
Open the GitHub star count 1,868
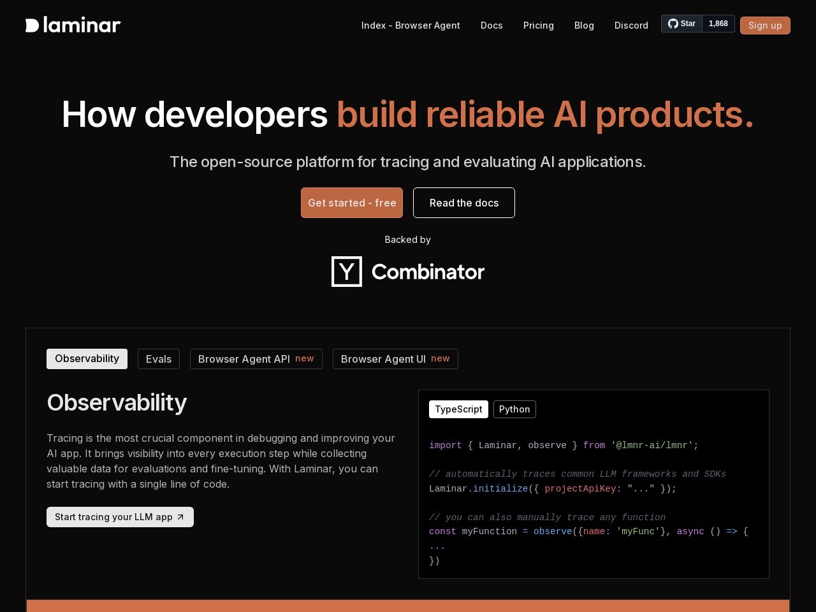click(x=718, y=24)
